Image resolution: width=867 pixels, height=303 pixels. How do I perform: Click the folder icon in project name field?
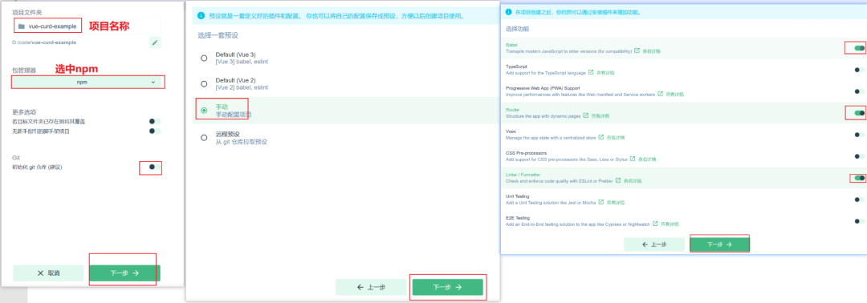click(x=21, y=26)
